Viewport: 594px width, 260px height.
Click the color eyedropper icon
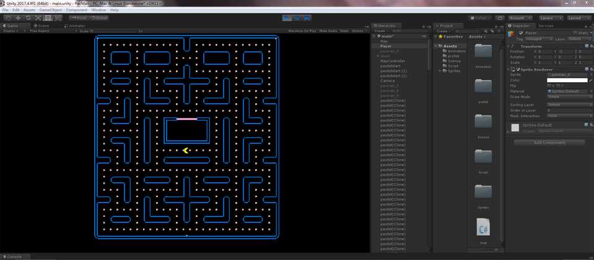point(590,80)
